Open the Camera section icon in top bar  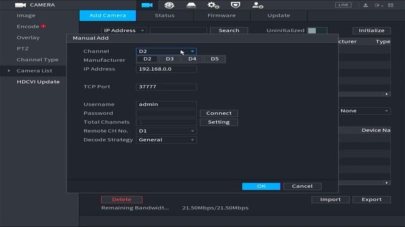(x=147, y=5)
